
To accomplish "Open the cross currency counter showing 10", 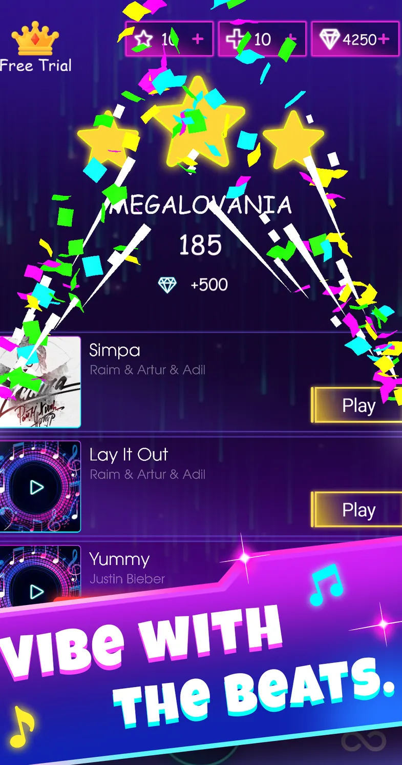I will tap(262, 39).
